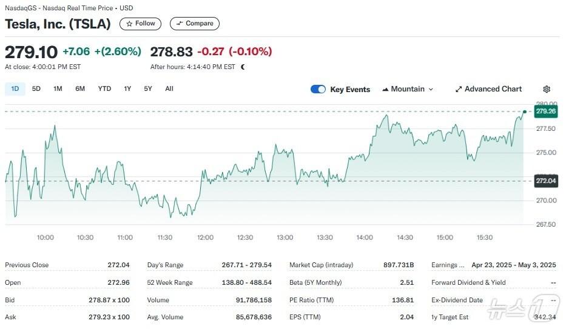Click the compare arrows icon
Image resolution: width=566 pixels, height=329 pixels.
(179, 24)
